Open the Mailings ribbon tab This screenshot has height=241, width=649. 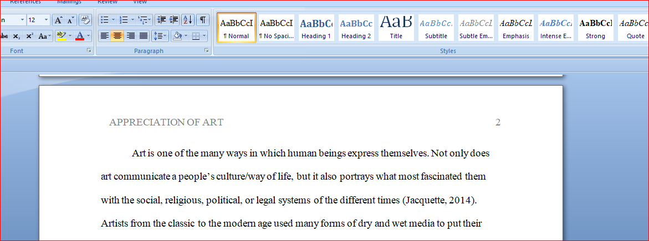(x=69, y=2)
